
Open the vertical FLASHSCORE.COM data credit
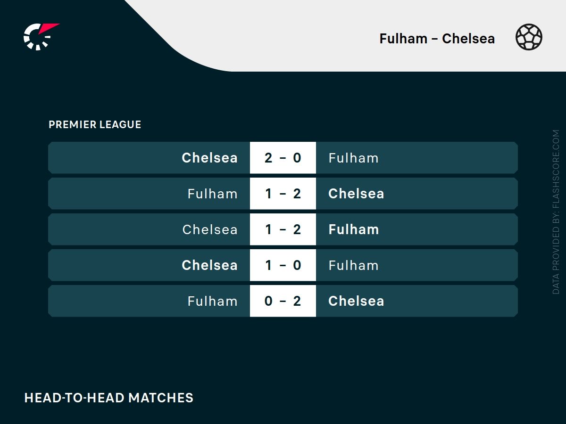(x=556, y=212)
